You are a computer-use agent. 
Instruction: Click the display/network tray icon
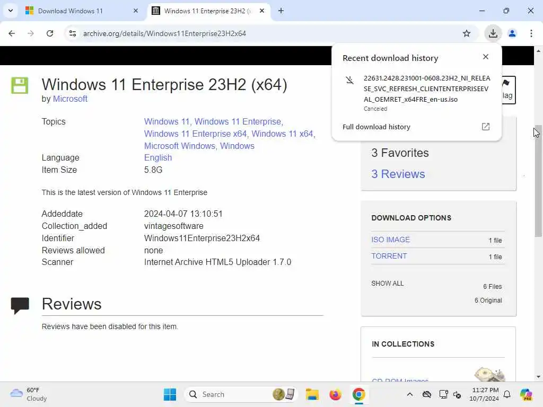point(443,394)
